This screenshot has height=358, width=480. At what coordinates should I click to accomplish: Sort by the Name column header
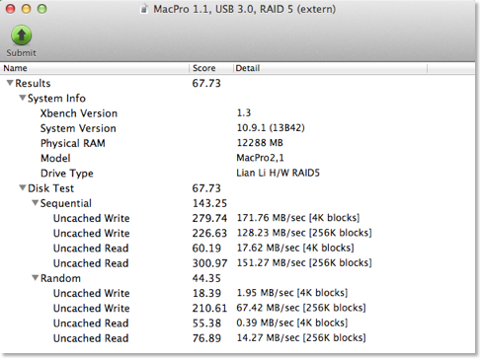point(95,68)
